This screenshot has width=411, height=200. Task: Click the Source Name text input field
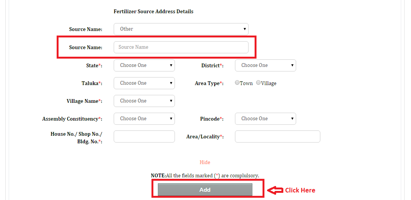tap(181, 47)
